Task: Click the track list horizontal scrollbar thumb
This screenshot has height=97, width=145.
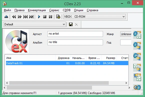Action: coord(59,83)
